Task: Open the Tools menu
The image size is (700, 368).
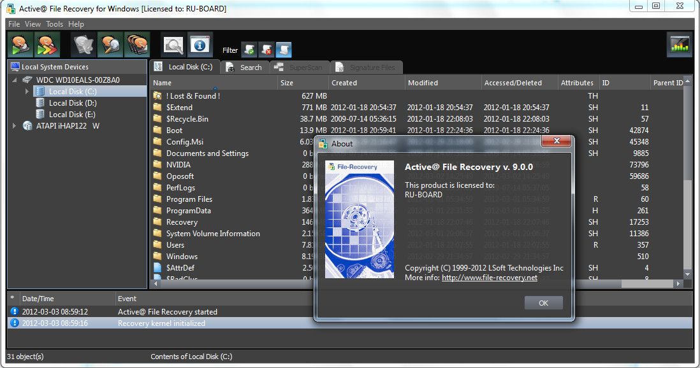Action: [54, 24]
